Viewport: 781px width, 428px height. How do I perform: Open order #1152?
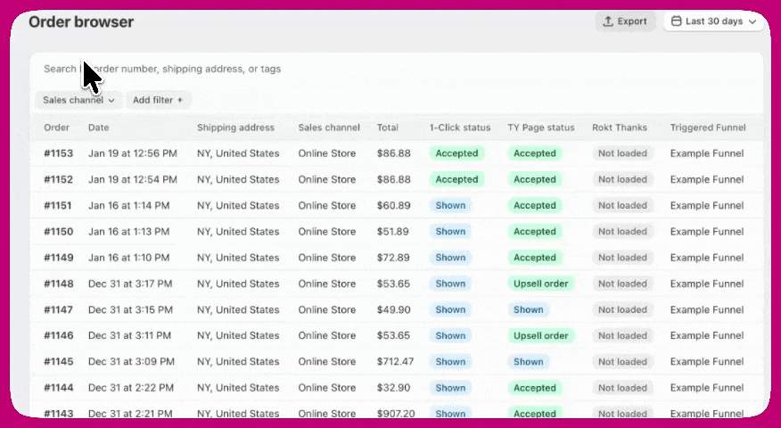click(58, 179)
